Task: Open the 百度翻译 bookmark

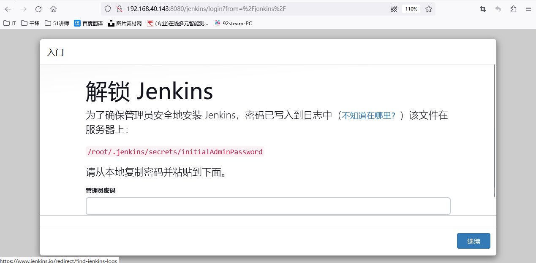Action: [88, 23]
